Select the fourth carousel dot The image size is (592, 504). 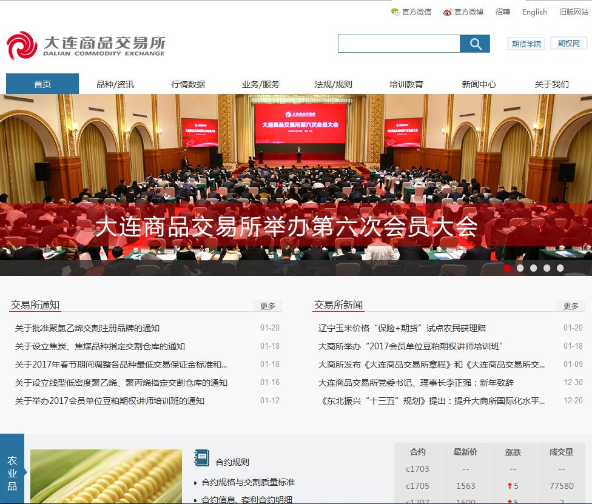[547, 268]
